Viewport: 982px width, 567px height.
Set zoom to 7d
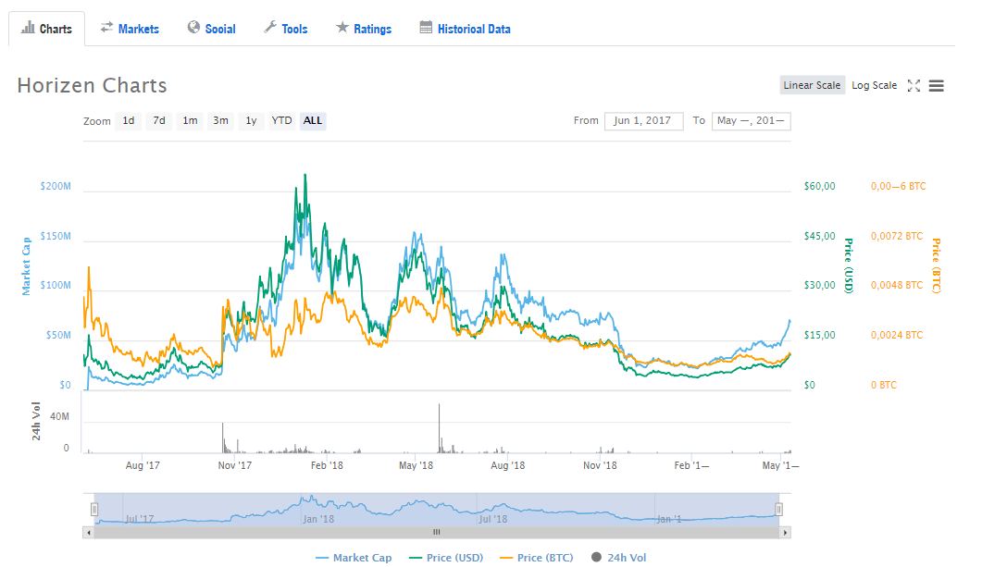point(159,121)
